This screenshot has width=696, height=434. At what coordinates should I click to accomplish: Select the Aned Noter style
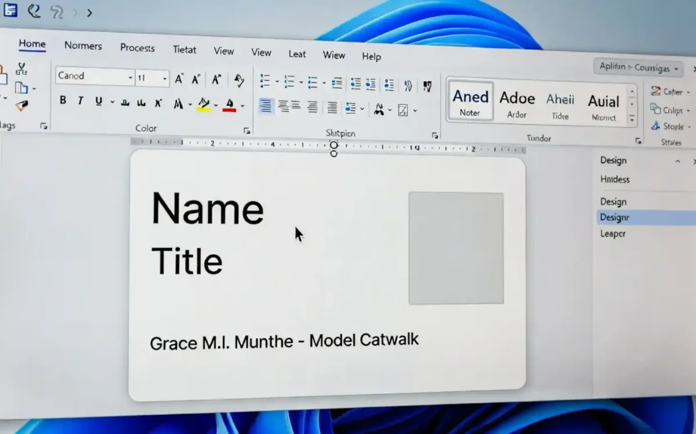point(470,101)
